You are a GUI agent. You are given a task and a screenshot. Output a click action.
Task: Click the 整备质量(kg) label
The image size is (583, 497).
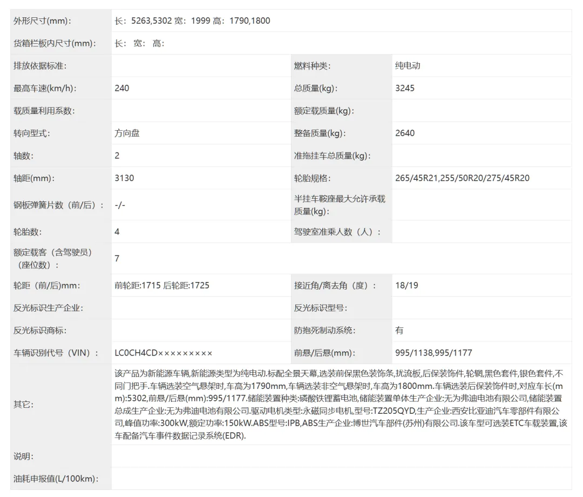tap(320, 133)
